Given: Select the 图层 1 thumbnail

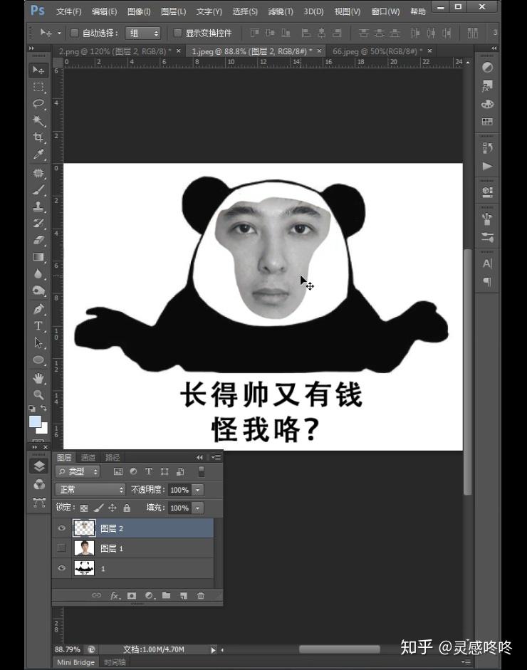Looking at the screenshot, I should pyautogui.click(x=84, y=548).
